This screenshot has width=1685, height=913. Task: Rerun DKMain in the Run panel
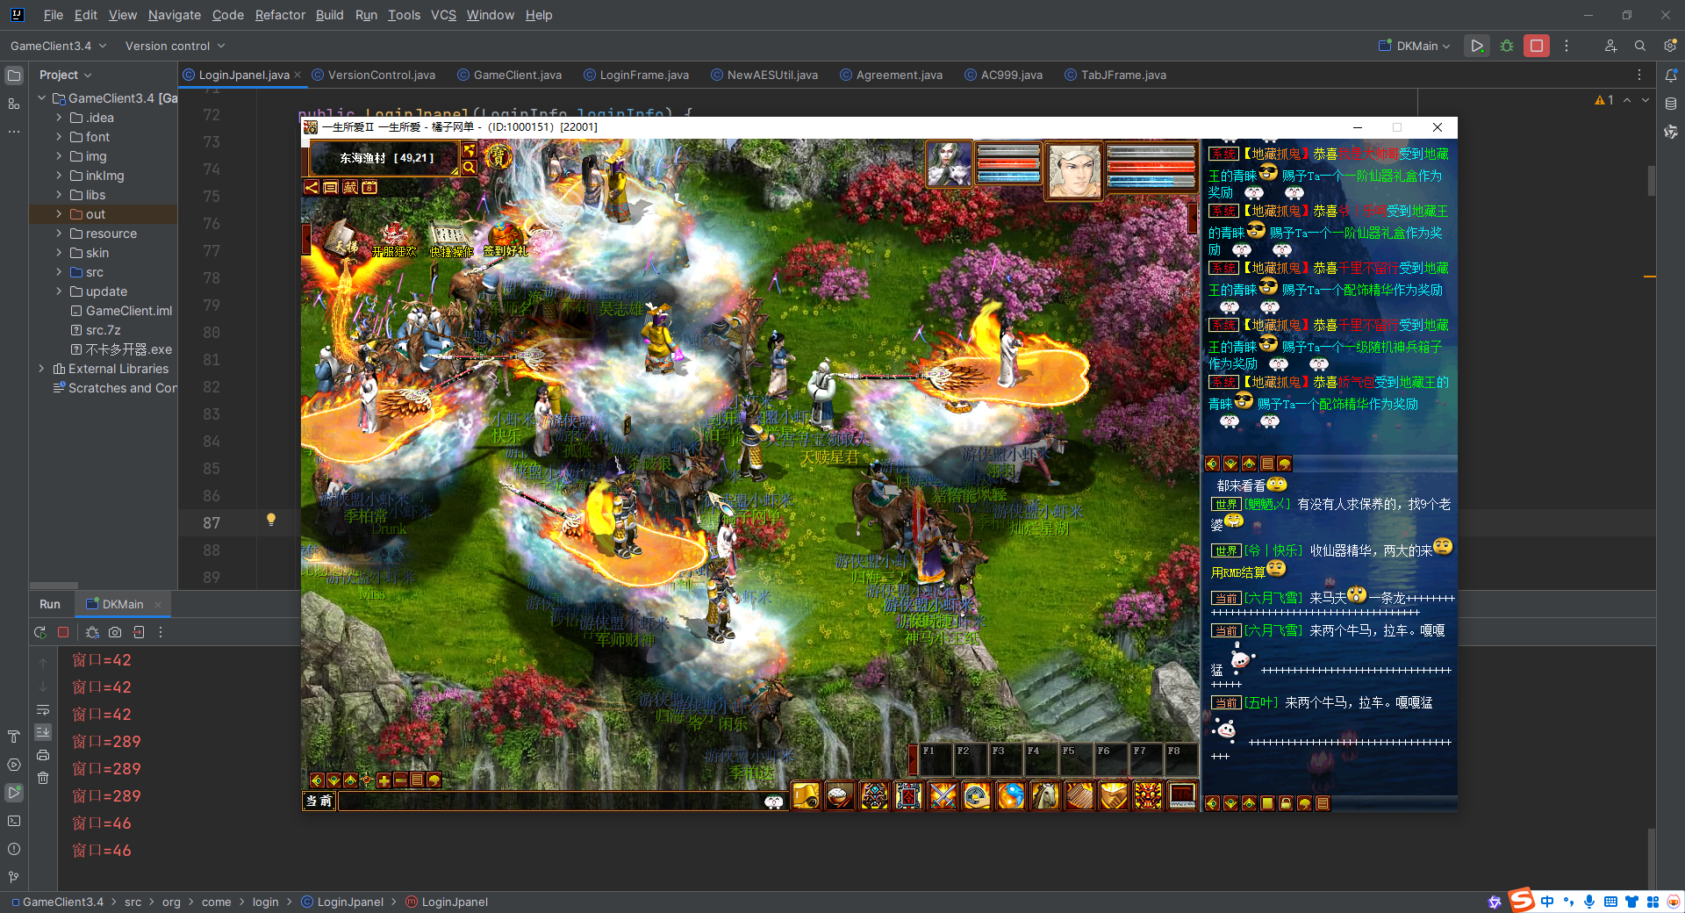39,632
